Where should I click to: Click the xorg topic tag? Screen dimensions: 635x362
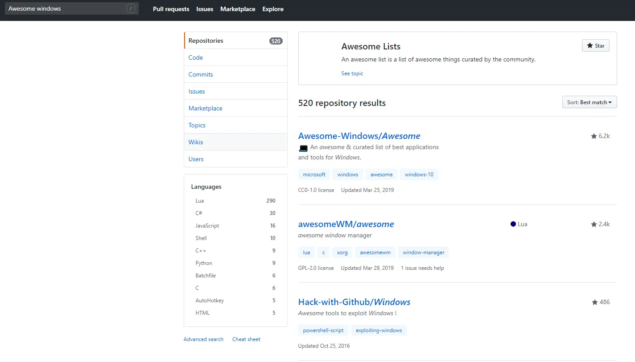click(x=342, y=252)
